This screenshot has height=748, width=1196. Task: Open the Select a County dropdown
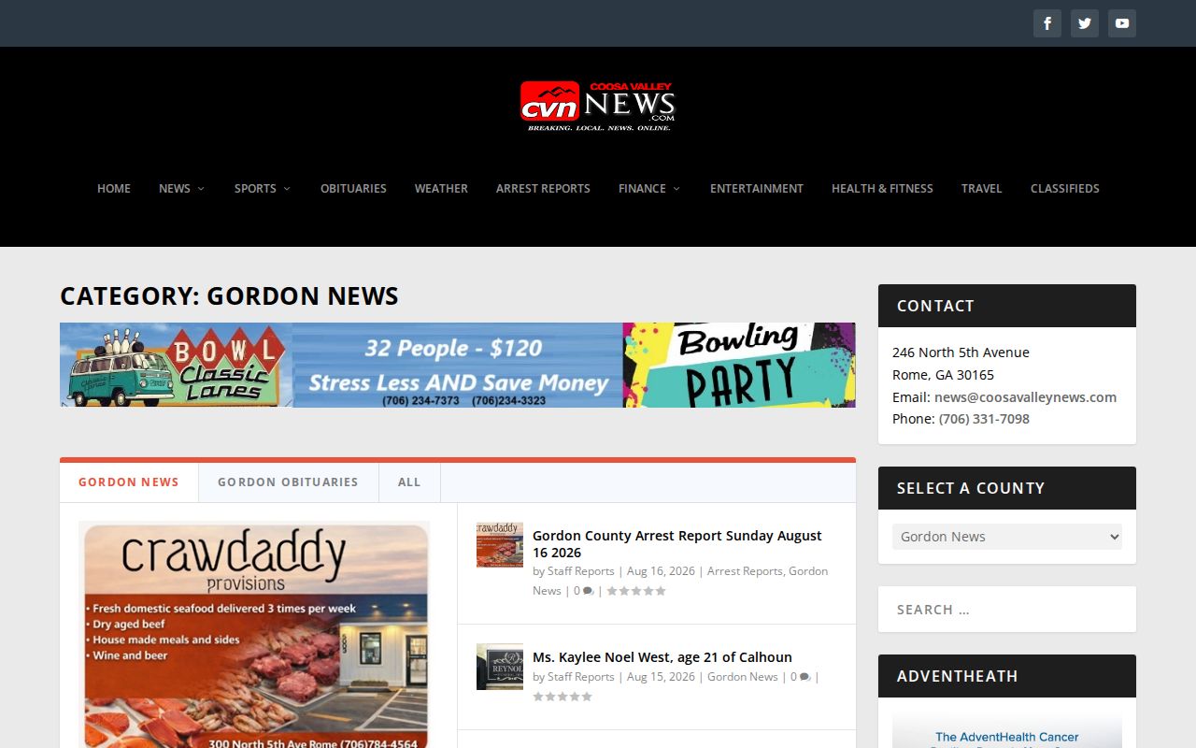[1007, 537]
